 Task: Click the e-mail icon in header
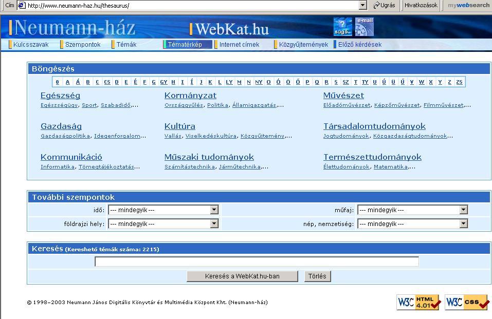point(365,27)
